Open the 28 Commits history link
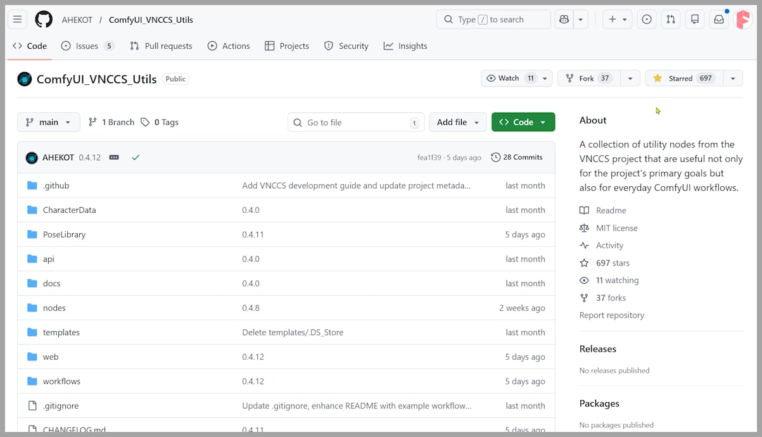The width and height of the screenshot is (762, 437). tap(517, 157)
